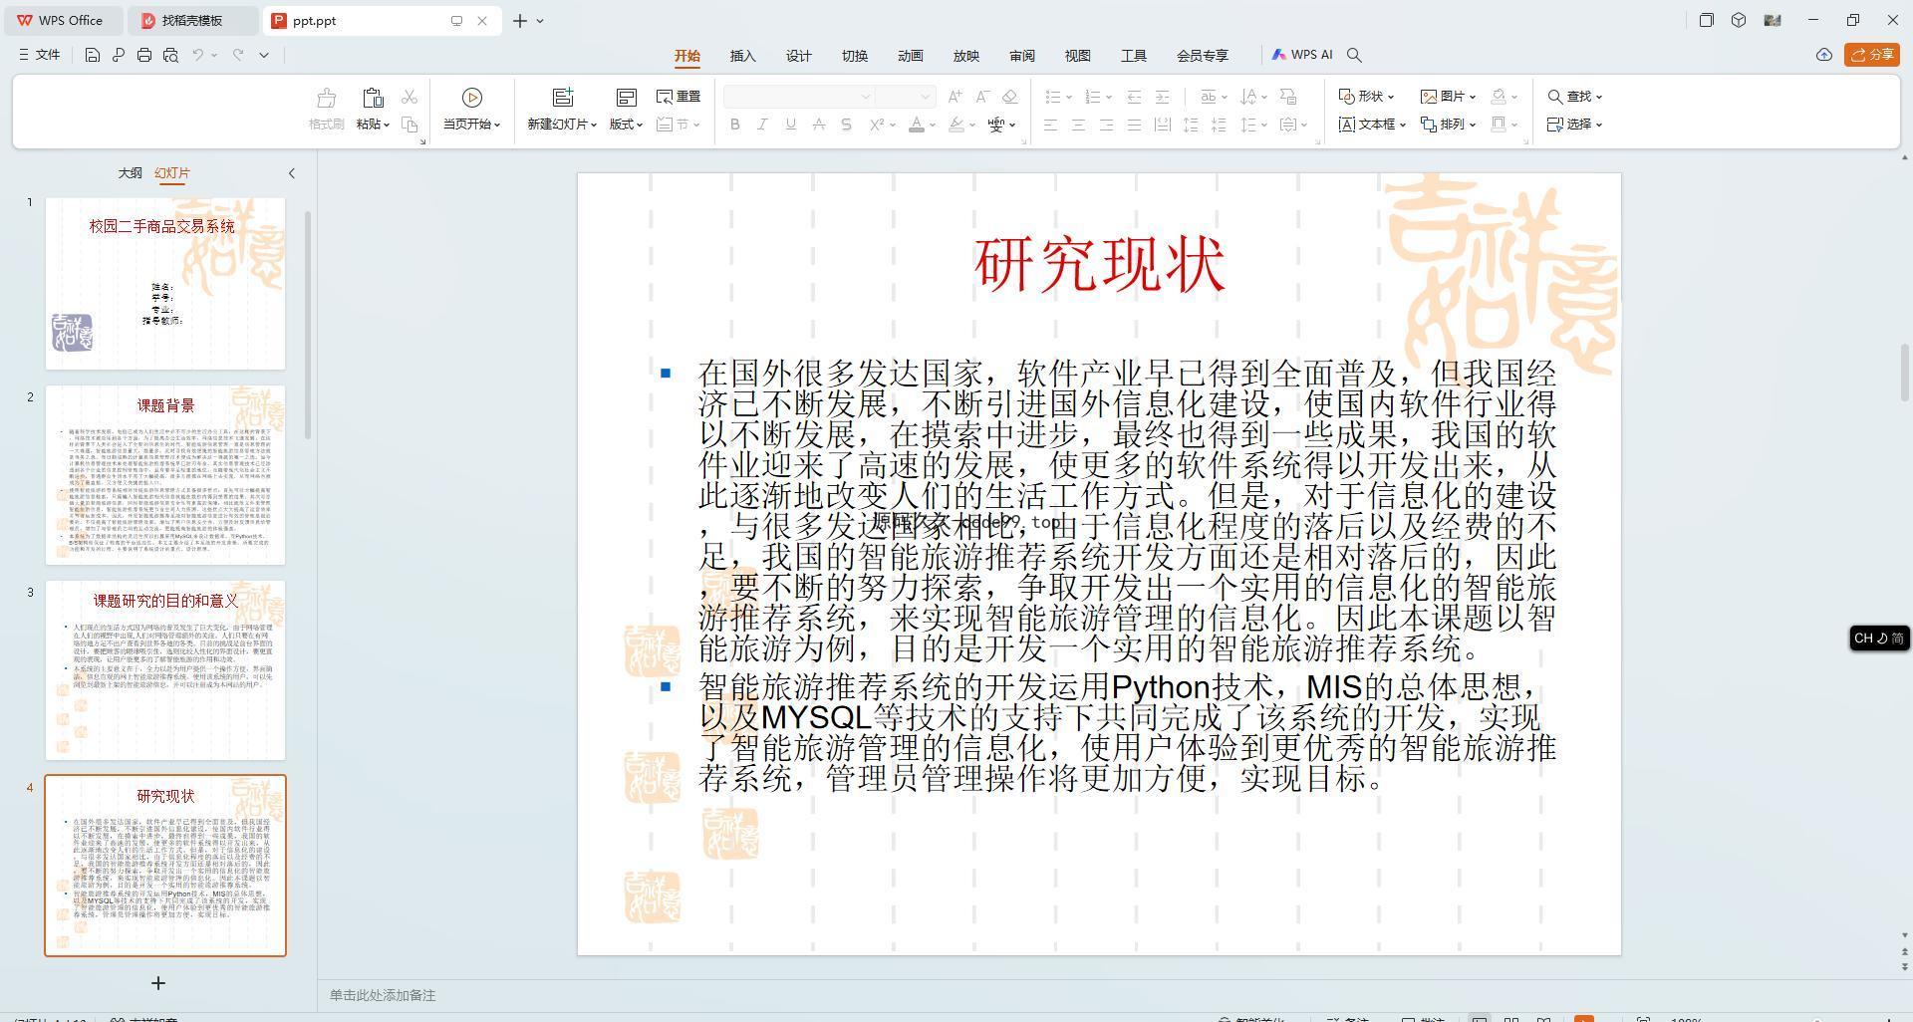Start slideshow from current slide icon
This screenshot has height=1022, width=1913.
(x=472, y=97)
